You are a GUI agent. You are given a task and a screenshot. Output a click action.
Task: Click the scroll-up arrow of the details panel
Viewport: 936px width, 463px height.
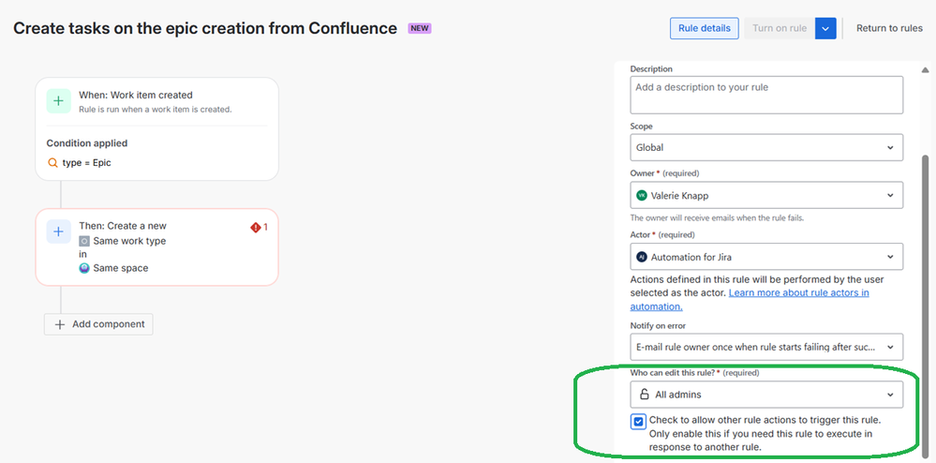(x=926, y=69)
